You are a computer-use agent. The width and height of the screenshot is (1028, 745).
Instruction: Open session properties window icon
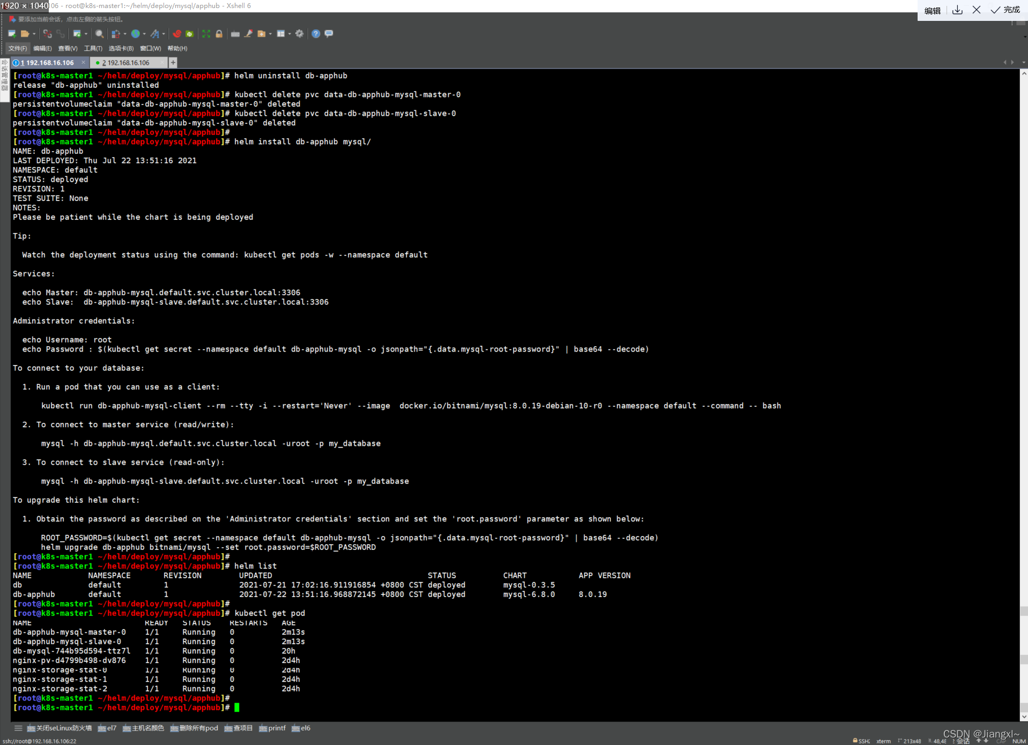(77, 34)
